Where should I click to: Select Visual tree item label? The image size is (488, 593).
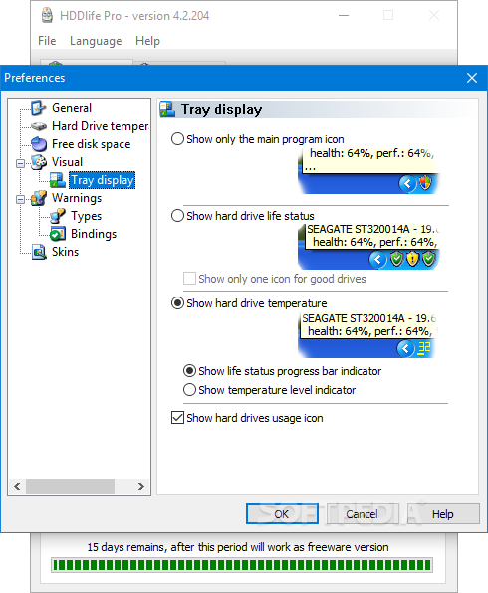tap(67, 162)
